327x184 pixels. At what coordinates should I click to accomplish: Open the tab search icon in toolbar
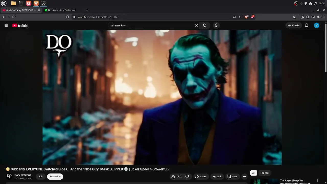pos(295,17)
